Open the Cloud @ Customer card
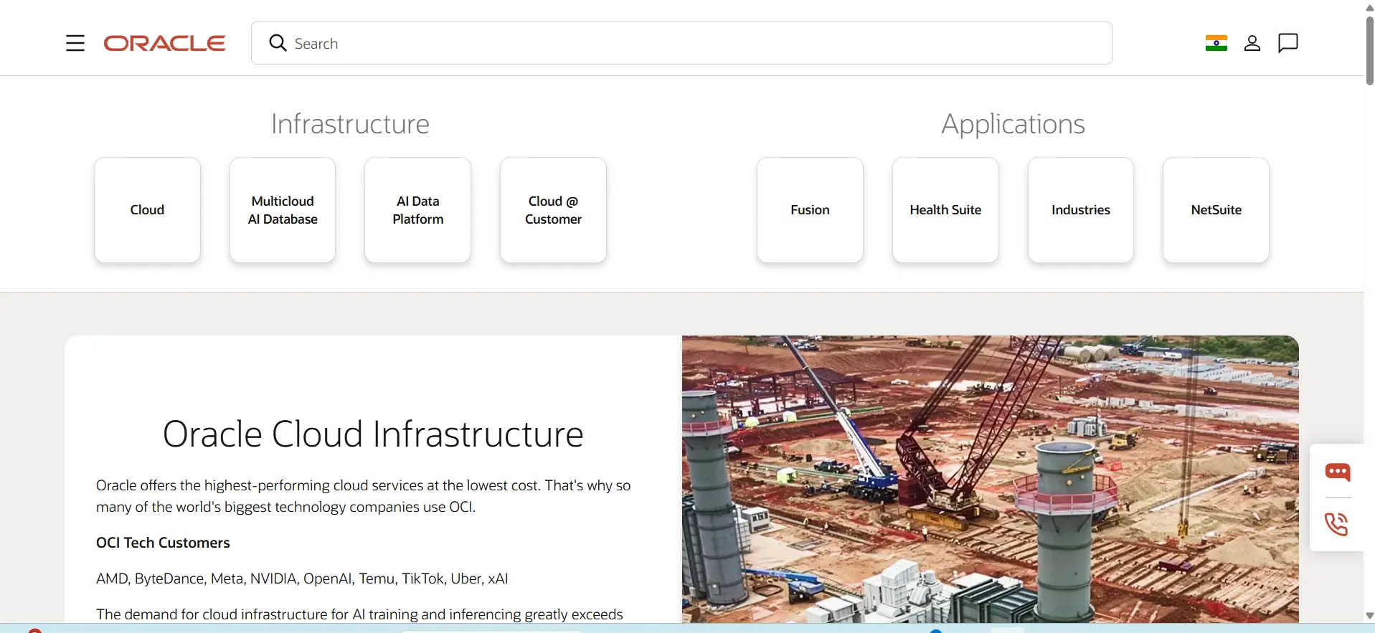 pyautogui.click(x=553, y=210)
